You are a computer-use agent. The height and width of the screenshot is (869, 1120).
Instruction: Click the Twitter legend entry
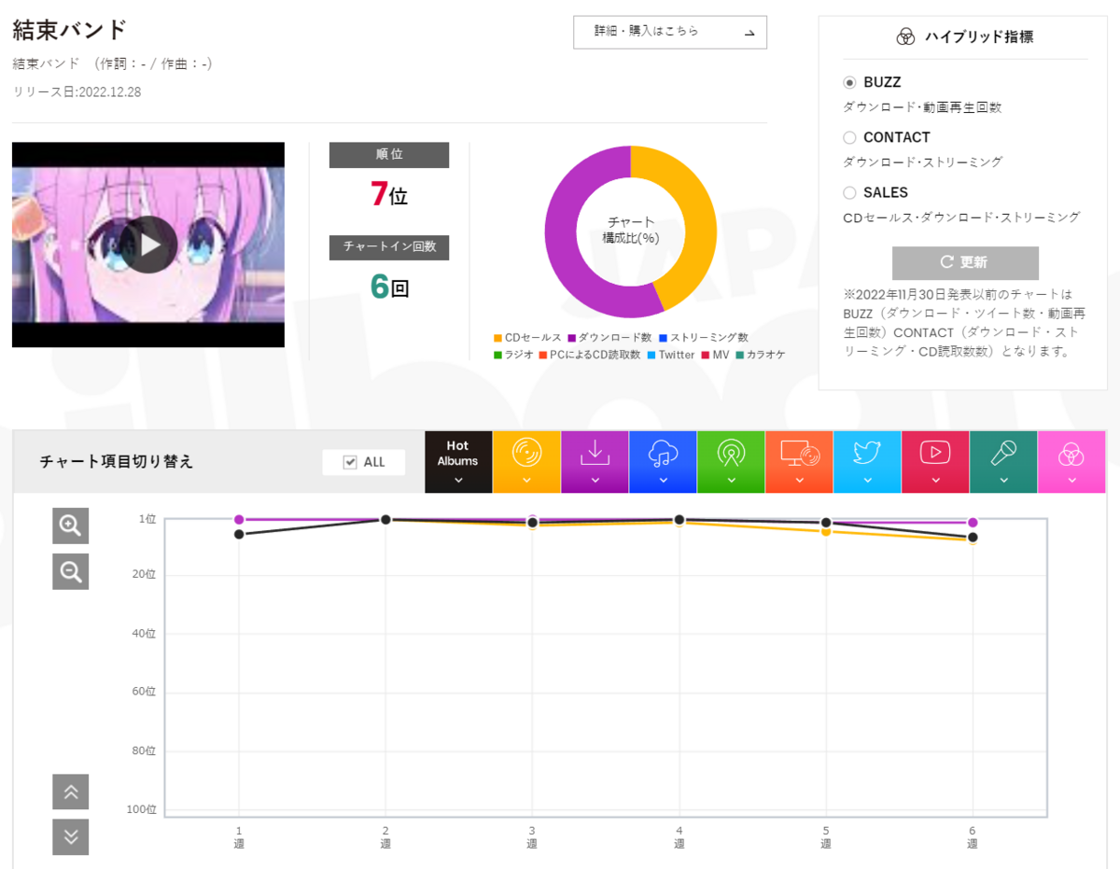[x=670, y=355]
